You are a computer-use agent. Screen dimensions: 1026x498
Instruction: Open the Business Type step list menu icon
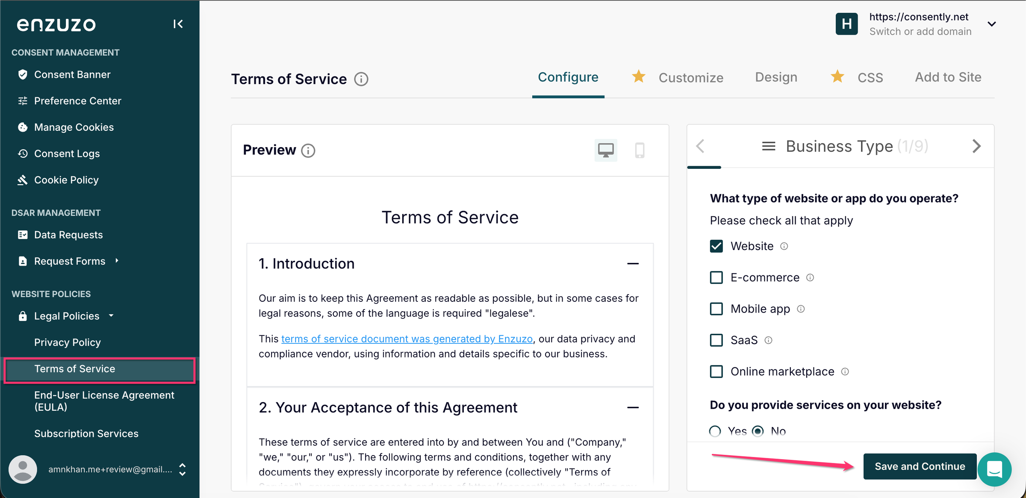(769, 146)
